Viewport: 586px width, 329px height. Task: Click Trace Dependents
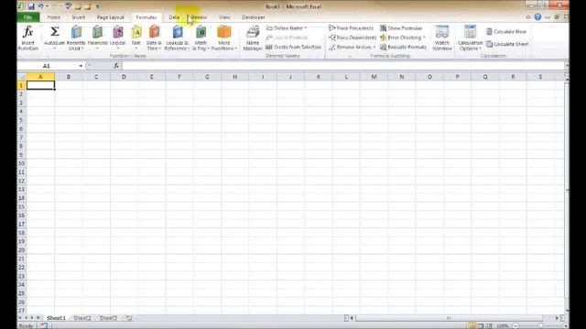point(353,37)
